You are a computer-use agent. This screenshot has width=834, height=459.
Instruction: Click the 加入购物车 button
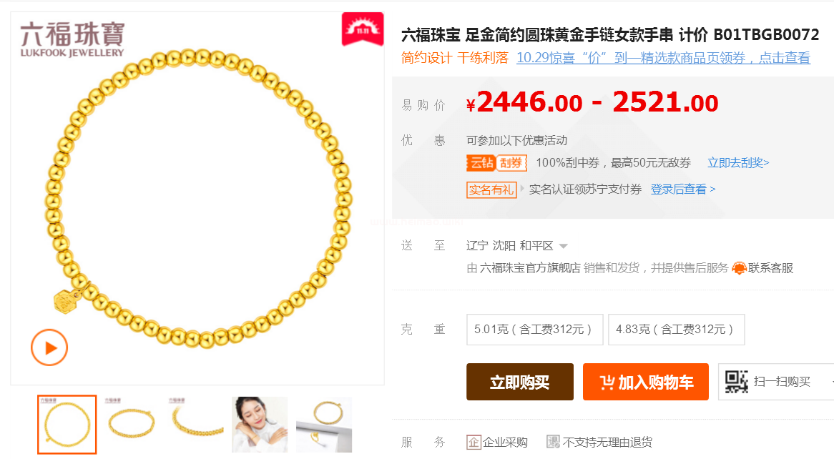[x=646, y=382]
